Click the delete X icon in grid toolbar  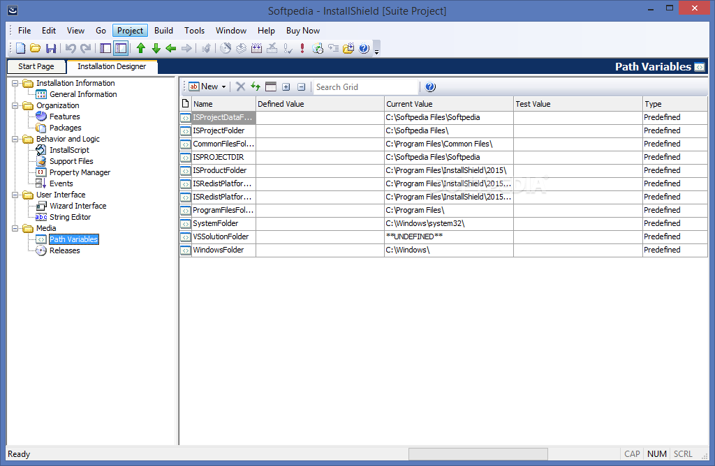click(241, 87)
